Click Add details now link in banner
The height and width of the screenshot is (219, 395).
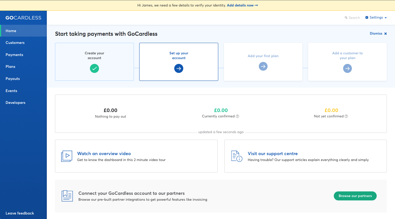242,5
